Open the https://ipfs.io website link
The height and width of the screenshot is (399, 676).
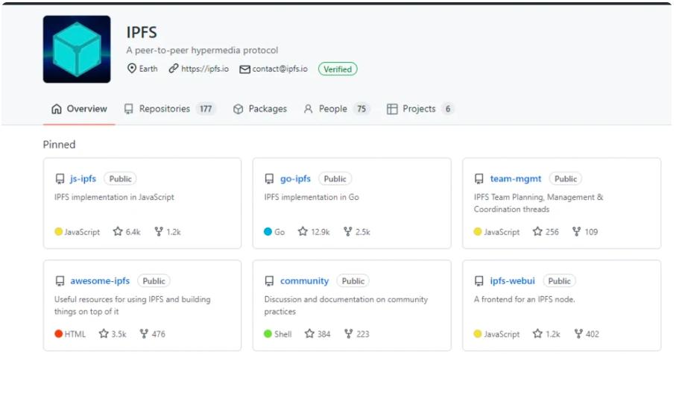pos(205,69)
